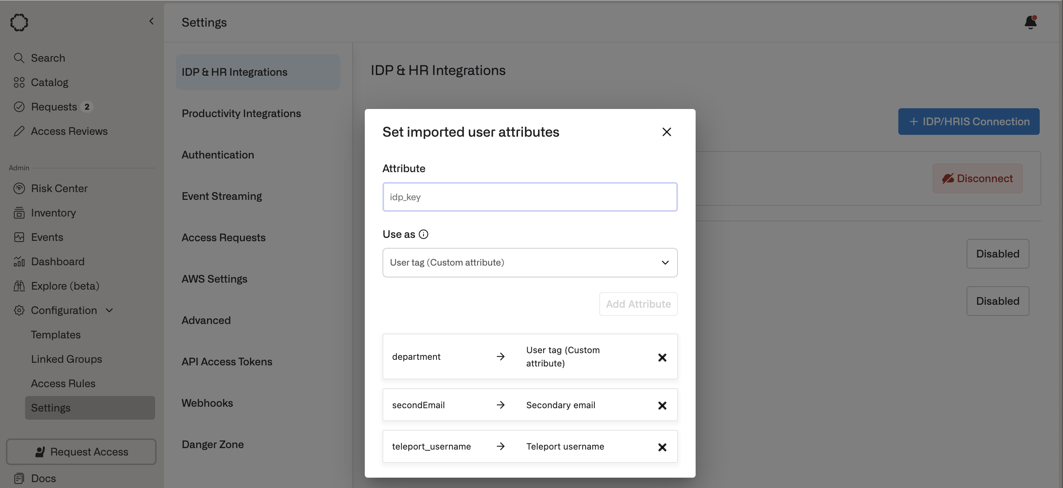The height and width of the screenshot is (488, 1063).
Task: Delete the teleport_username attribute mapping
Action: pyautogui.click(x=662, y=447)
